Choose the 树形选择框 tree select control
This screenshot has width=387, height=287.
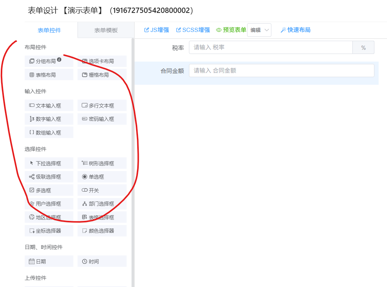102,163
